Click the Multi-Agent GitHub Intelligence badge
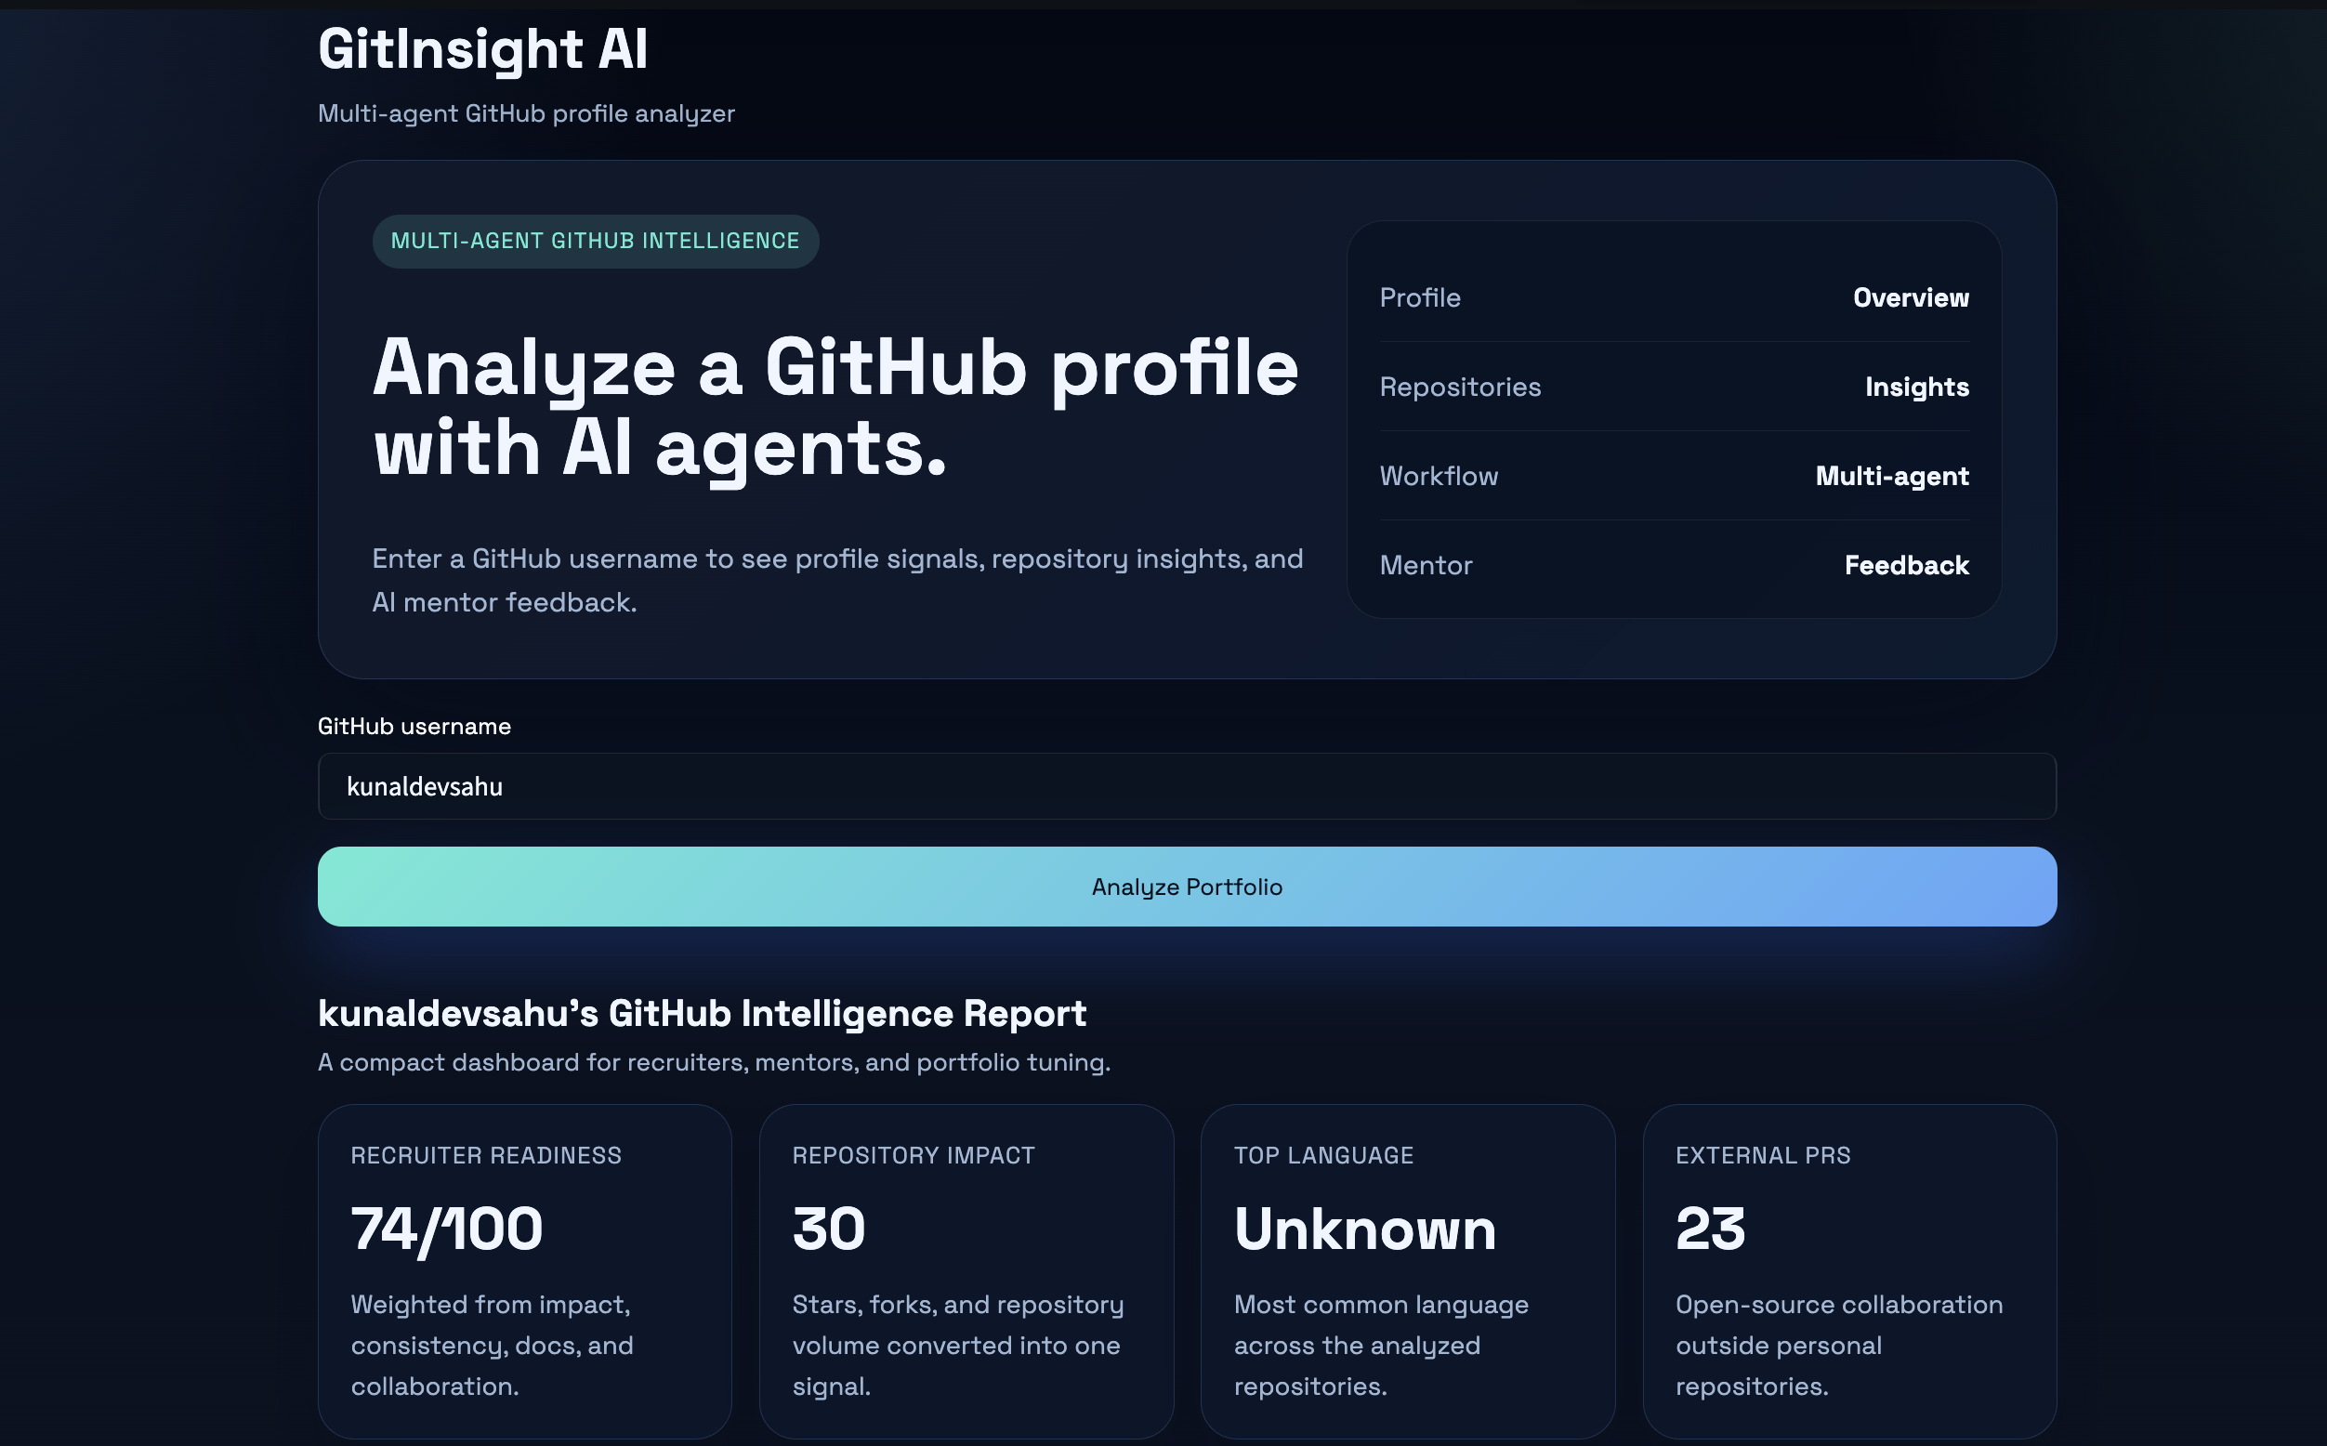The image size is (2327, 1446). (595, 241)
